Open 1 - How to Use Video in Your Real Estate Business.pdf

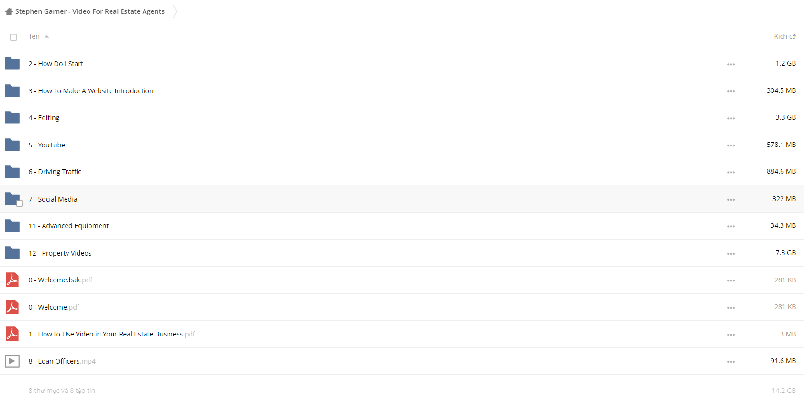point(112,334)
